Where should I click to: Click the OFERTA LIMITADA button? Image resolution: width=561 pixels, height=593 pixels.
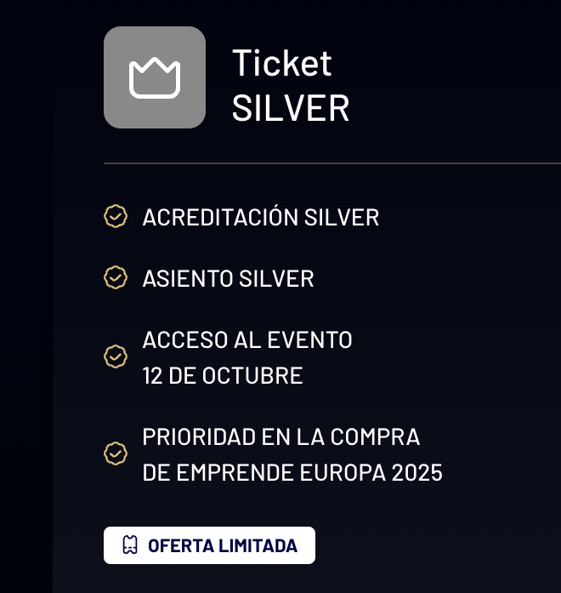(x=209, y=545)
